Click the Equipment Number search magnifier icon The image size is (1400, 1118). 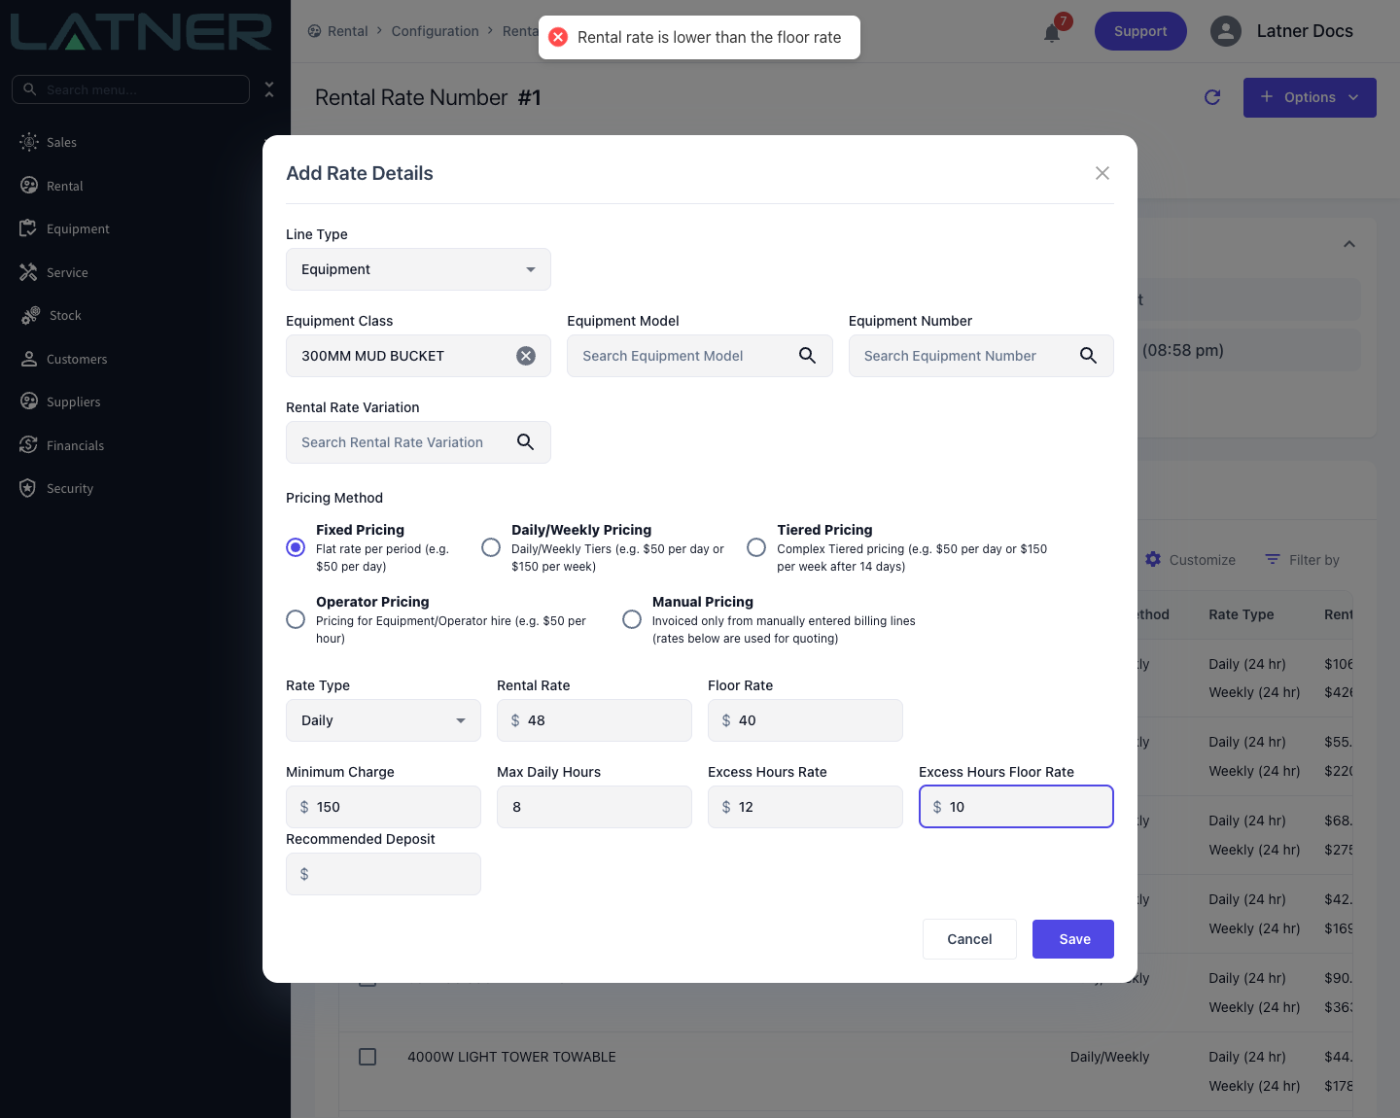click(1088, 356)
